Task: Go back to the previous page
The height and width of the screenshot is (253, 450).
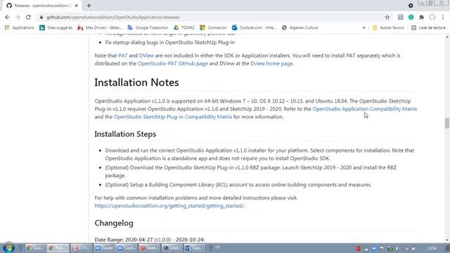Action: (x=7, y=17)
